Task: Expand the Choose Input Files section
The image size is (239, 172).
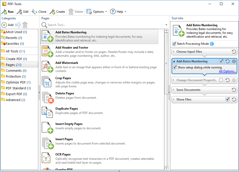Action: 174,52
